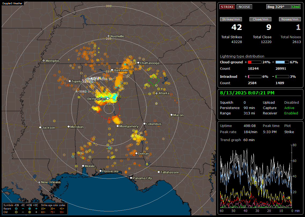Click the Macon city dot
Viewport: 305px width, 217px height.
tap(172, 115)
